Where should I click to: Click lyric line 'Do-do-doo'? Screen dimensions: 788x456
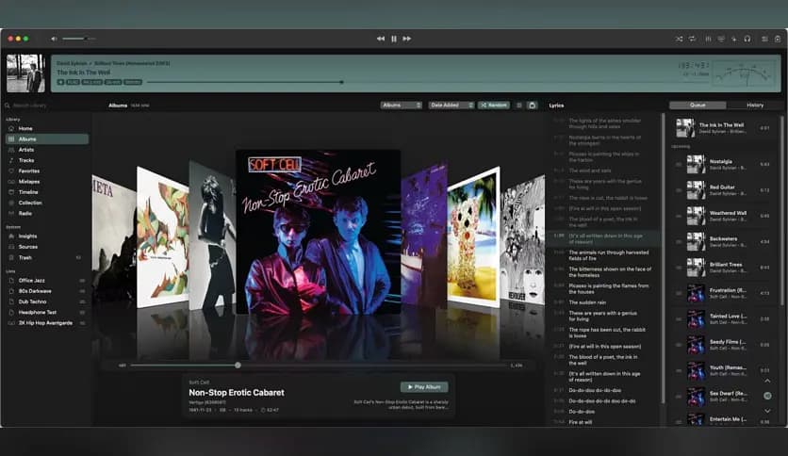[582, 412]
